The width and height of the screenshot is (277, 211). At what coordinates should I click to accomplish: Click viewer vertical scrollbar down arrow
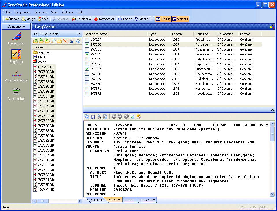[x=272, y=194]
